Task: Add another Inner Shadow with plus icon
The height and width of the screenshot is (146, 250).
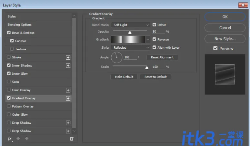Action: click(x=68, y=66)
